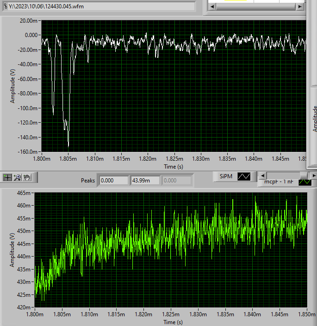
Task: Click right arrow of the top-right horizontal scrollbar
Action: pyautogui.click(x=300, y=6)
